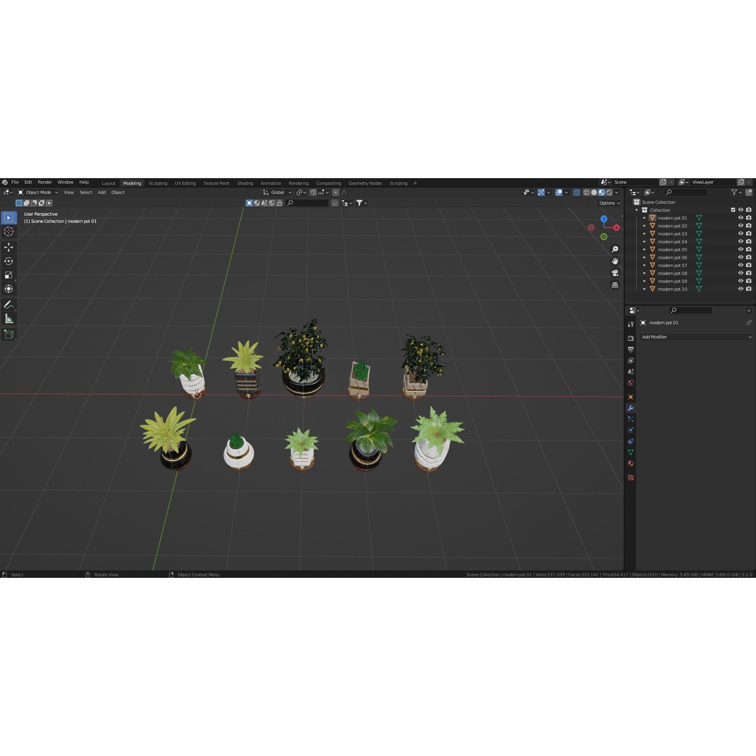Open the Modifier Properties wrench tab
Screen dimensions: 756x756
631,408
